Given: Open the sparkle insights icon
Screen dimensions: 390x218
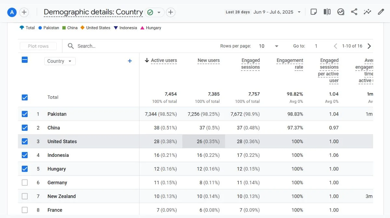Looking at the screenshot, I should point(367,12).
